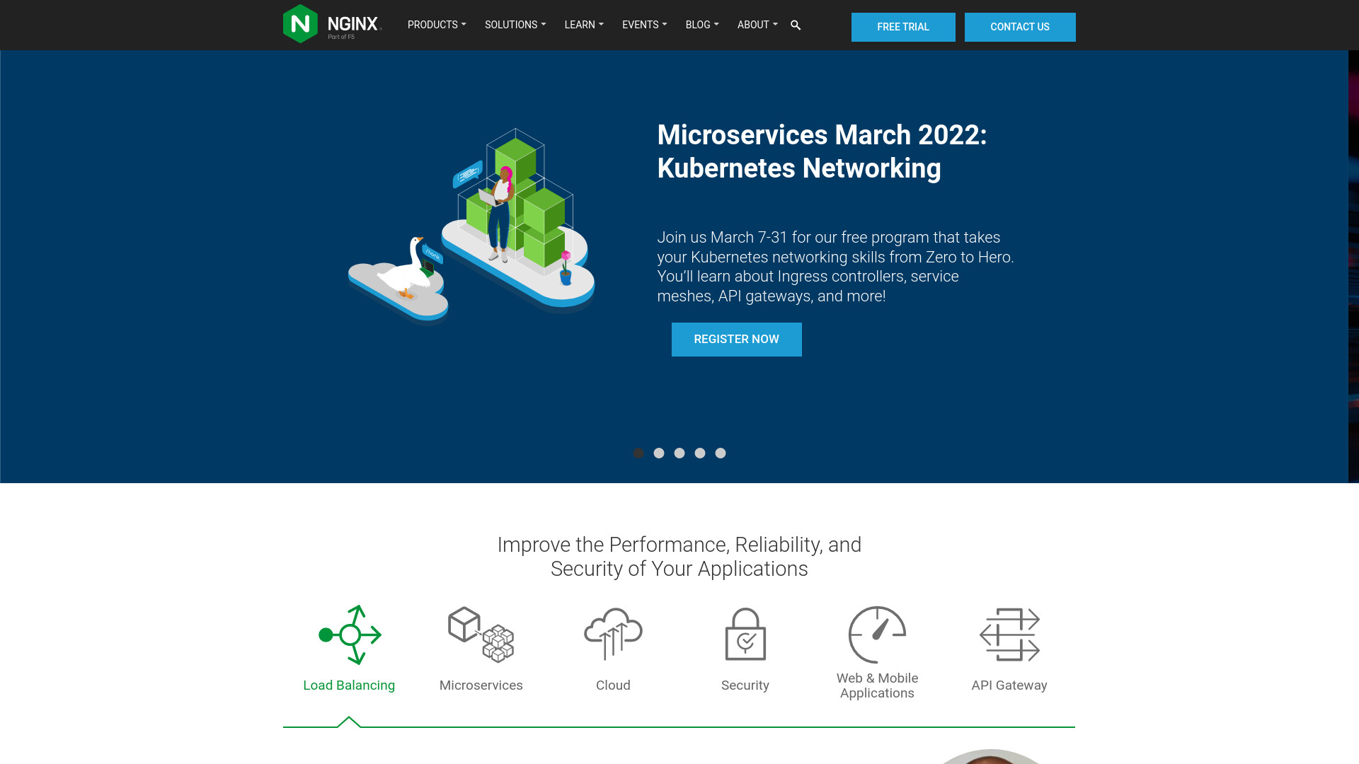1359x764 pixels.
Task: Go to third carousel slide dot
Action: click(679, 453)
